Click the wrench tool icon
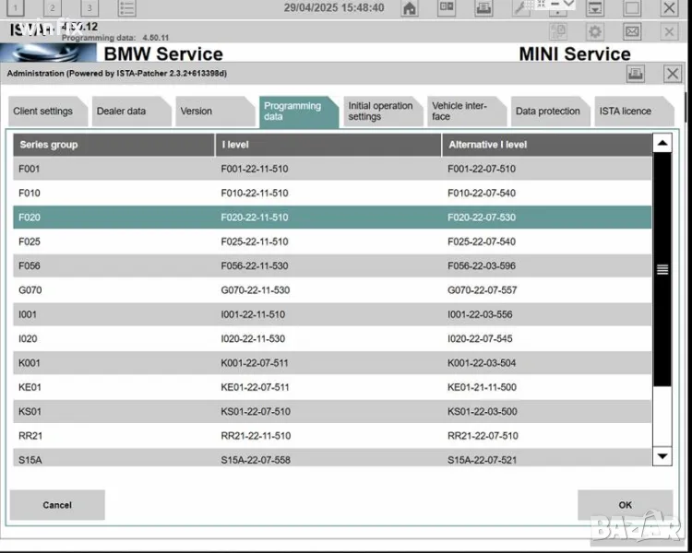The width and height of the screenshot is (692, 553). pyautogui.click(x=519, y=9)
